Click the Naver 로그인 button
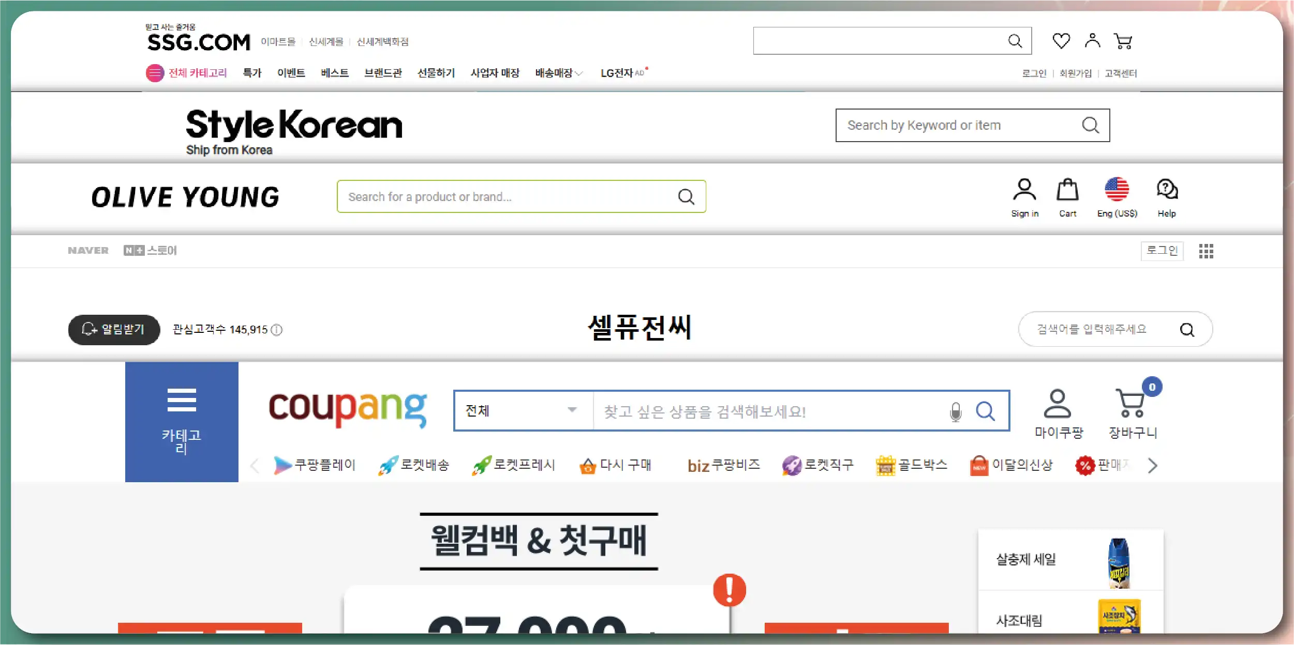The image size is (1294, 645). [x=1162, y=251]
